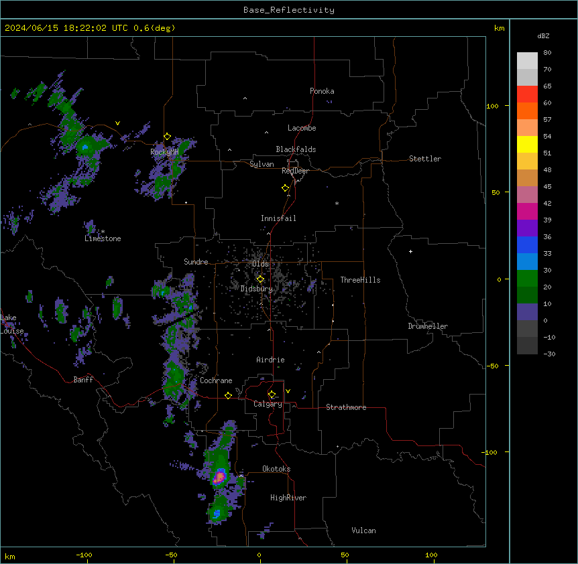This screenshot has height=564, width=578.
Task: Click the -50 tick on the horizontal axis
Action: click(171, 555)
